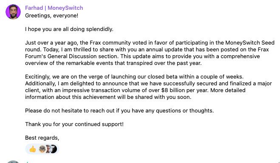
Task: Click the '$8 billion per year' text
Action: [185, 90]
